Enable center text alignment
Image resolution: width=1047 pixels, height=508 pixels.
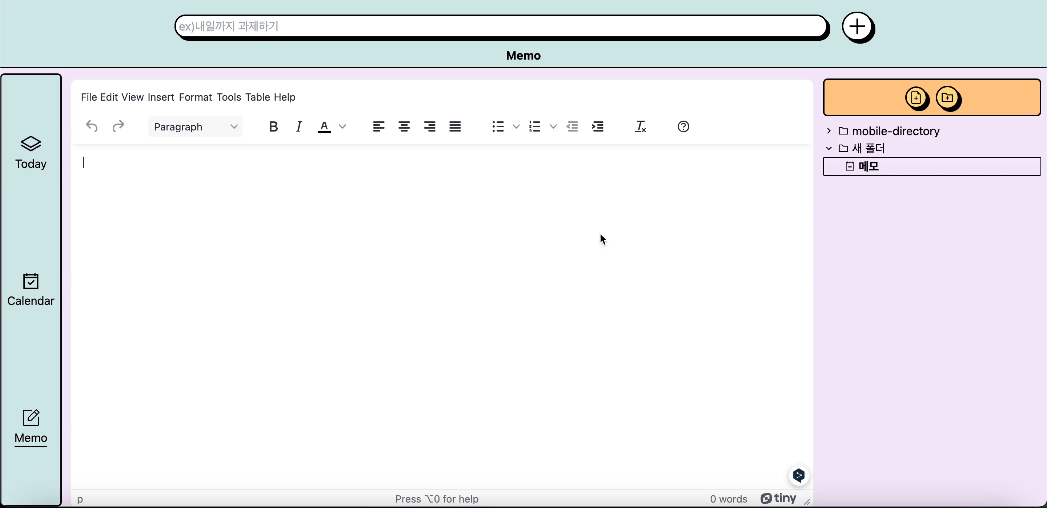click(404, 127)
